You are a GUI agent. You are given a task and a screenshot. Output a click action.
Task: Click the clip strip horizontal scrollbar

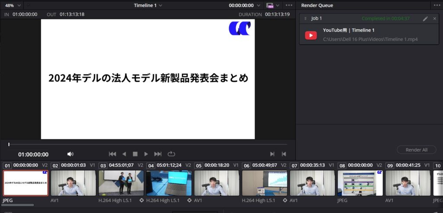17,205
